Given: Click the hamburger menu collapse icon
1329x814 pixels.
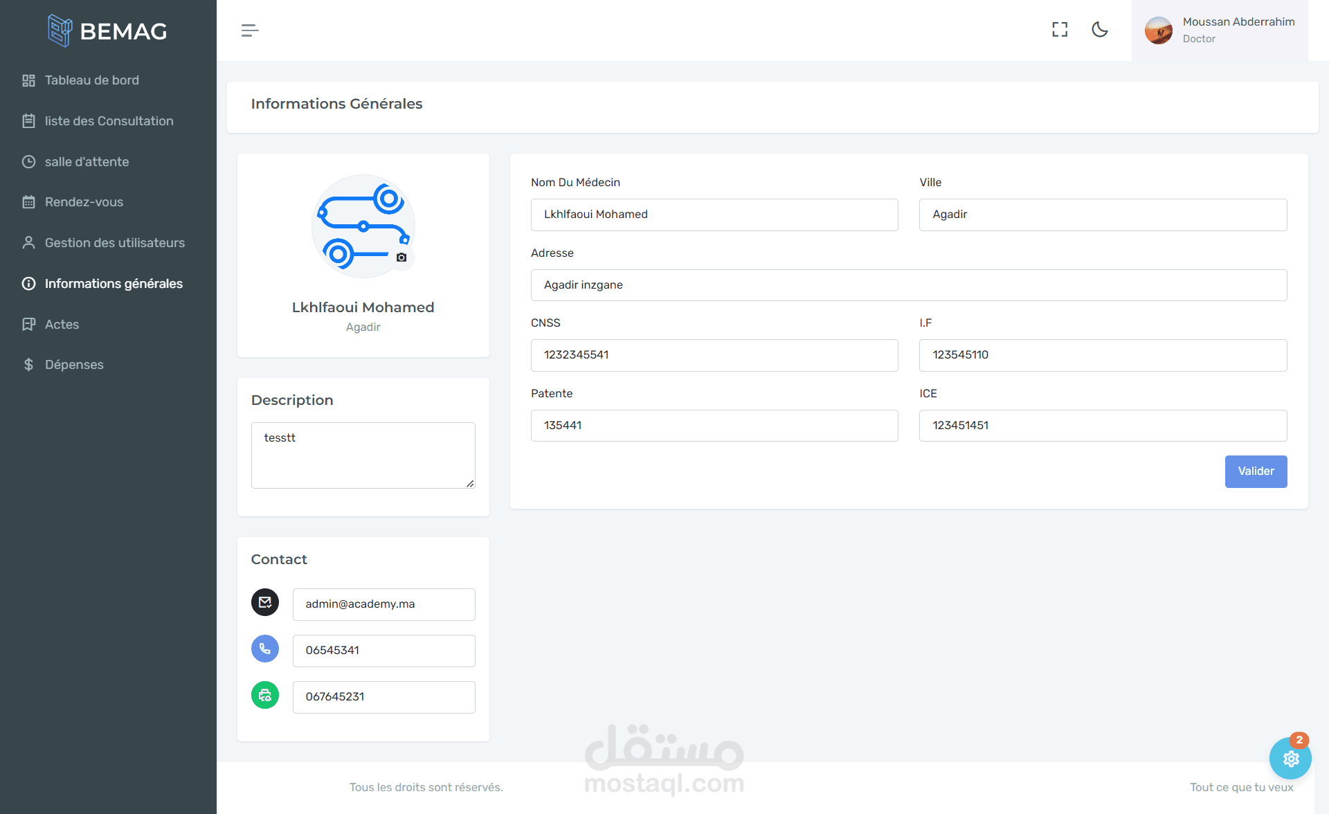Looking at the screenshot, I should tap(250, 30).
